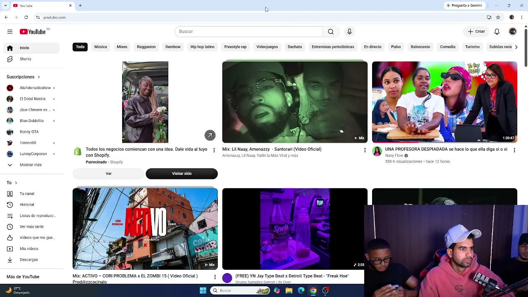The width and height of the screenshot is (528, 297).
Task: Open the ad external link arrow icon
Action: (210, 135)
